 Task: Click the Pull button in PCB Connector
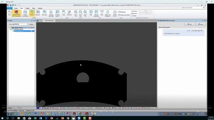[190, 24]
